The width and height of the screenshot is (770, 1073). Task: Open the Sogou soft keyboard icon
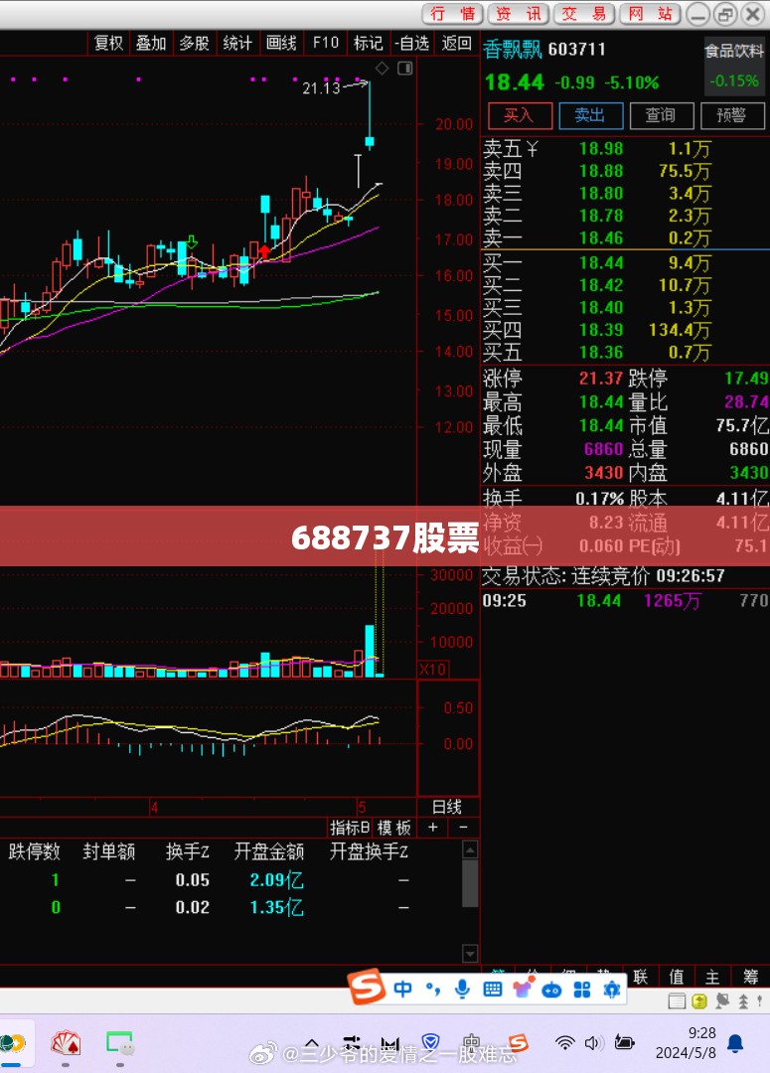(492, 990)
